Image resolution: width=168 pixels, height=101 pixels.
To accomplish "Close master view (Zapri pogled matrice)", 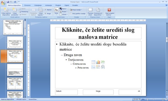I will 110,12.
